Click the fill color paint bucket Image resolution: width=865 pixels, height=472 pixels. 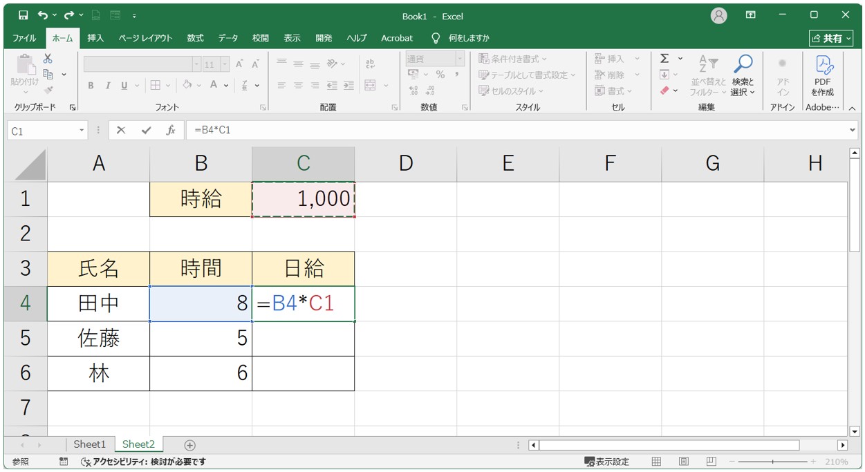point(187,86)
